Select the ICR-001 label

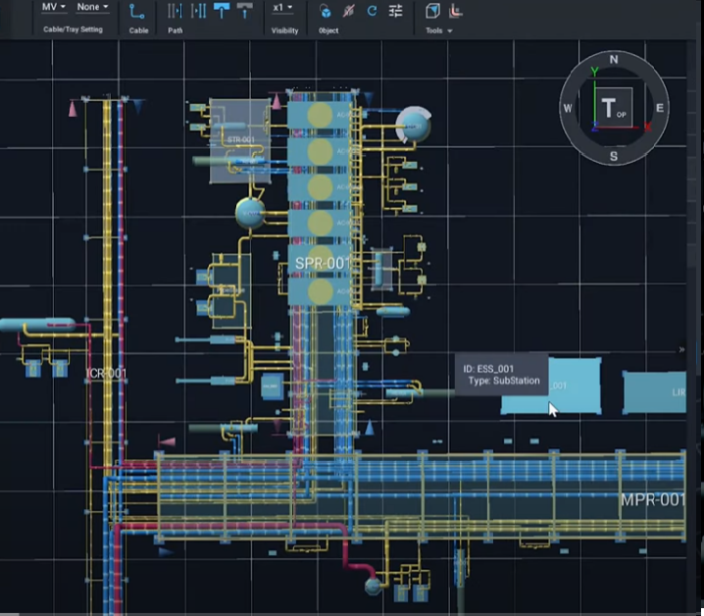(106, 374)
